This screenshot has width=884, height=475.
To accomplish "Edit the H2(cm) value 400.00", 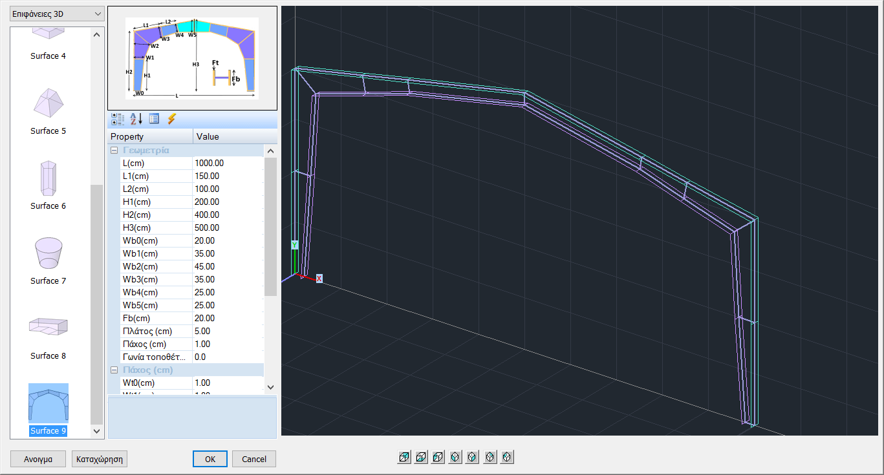I will coord(228,215).
